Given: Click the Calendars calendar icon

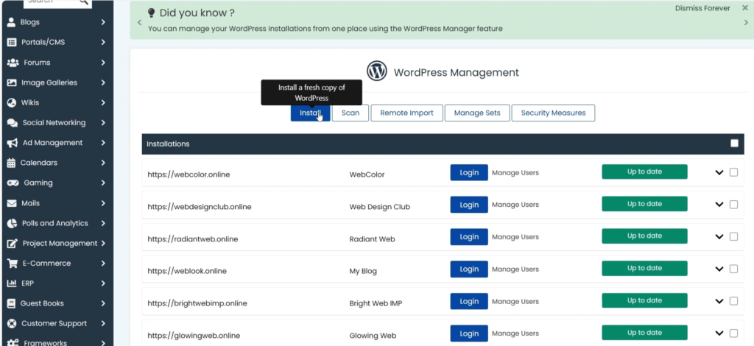Looking at the screenshot, I should 11,163.
